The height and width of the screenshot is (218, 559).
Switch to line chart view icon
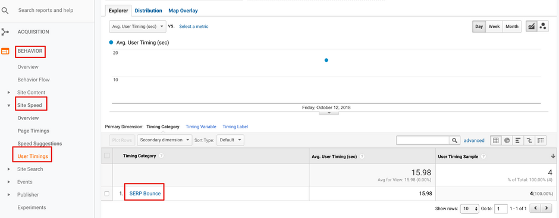532,26
